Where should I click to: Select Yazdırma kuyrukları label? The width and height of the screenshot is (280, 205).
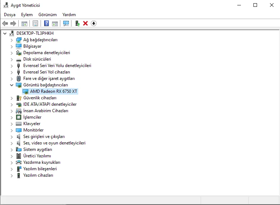42,162
